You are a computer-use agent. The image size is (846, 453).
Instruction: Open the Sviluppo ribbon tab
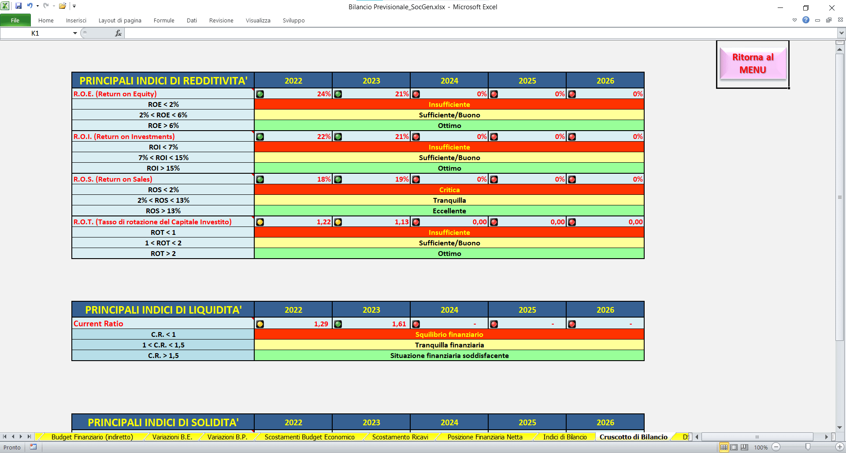click(294, 20)
